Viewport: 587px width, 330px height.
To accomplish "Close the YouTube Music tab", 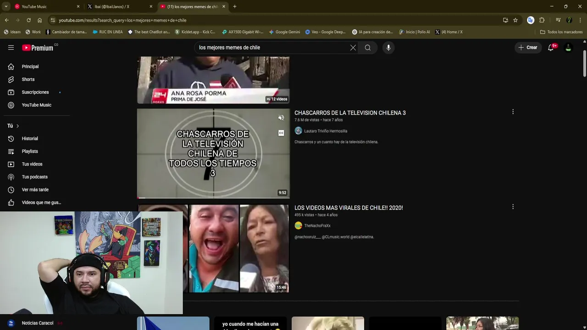I will pos(78,6).
